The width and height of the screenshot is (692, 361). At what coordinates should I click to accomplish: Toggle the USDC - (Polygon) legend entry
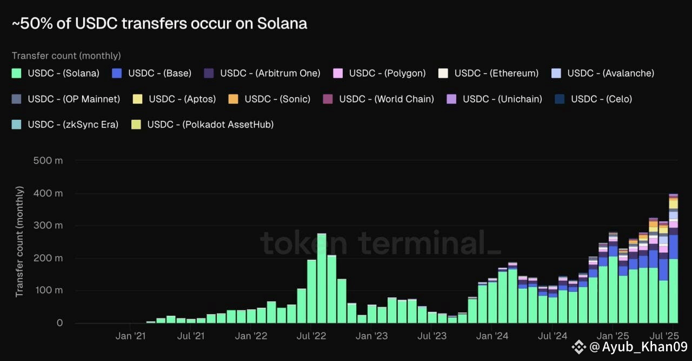coord(380,73)
